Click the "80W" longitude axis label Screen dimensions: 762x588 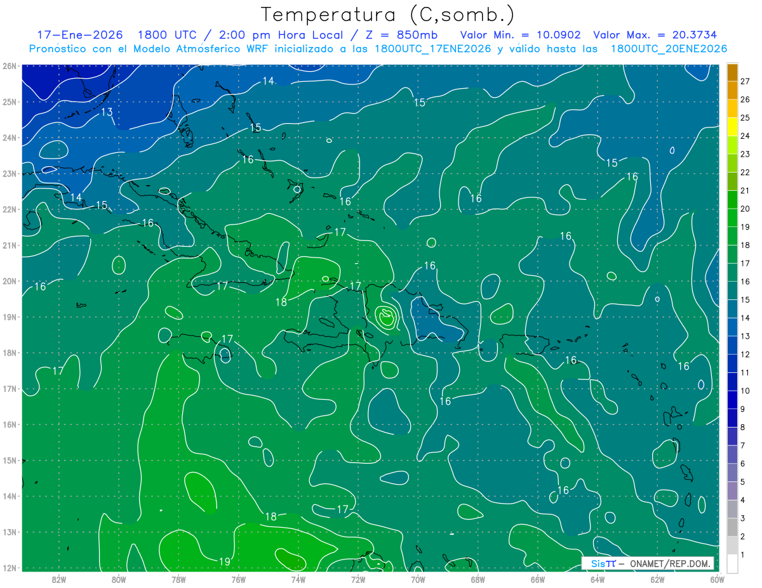tap(119, 579)
